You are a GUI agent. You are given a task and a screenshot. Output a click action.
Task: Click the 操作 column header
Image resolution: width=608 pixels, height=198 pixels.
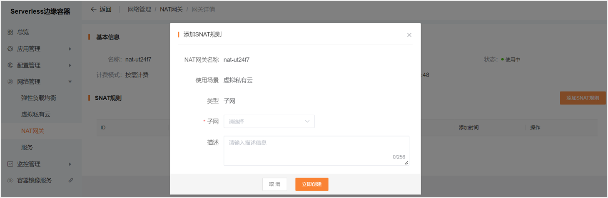tap(535, 128)
